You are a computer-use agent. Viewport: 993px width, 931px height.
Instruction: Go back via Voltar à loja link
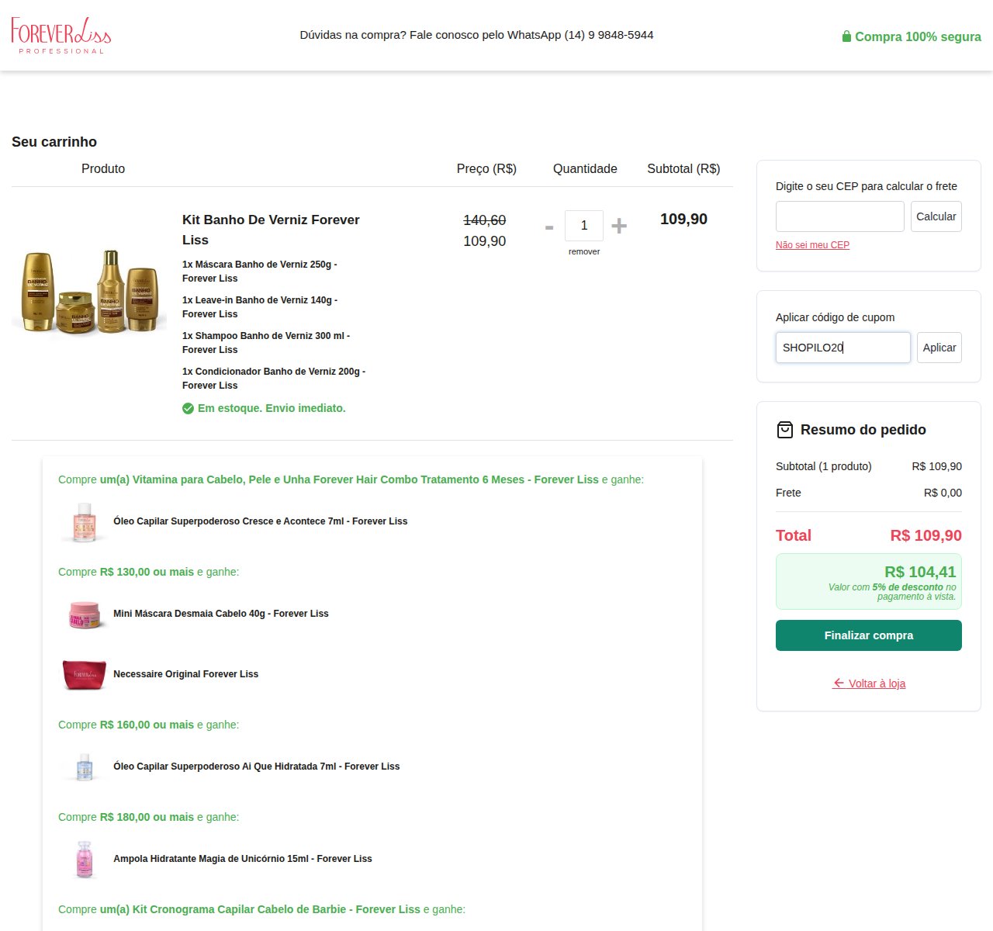click(x=869, y=684)
